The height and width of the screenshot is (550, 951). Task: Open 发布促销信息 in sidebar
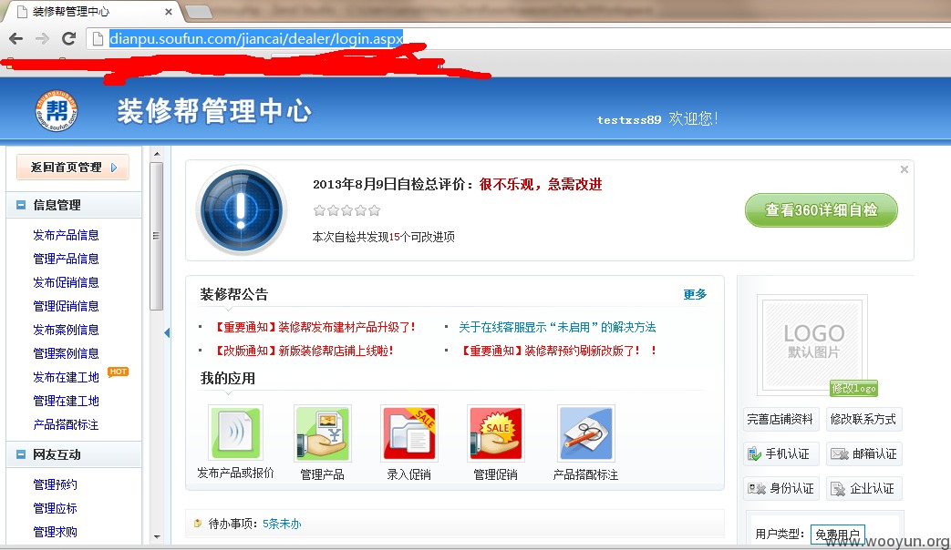[66, 282]
